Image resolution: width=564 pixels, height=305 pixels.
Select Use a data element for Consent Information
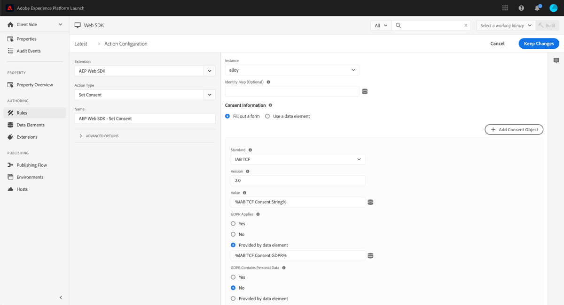[267, 116]
